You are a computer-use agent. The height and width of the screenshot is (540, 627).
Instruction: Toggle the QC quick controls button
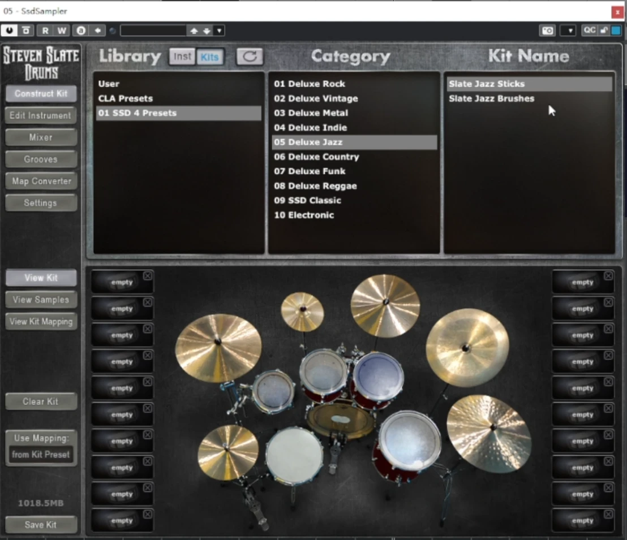pyautogui.click(x=590, y=31)
